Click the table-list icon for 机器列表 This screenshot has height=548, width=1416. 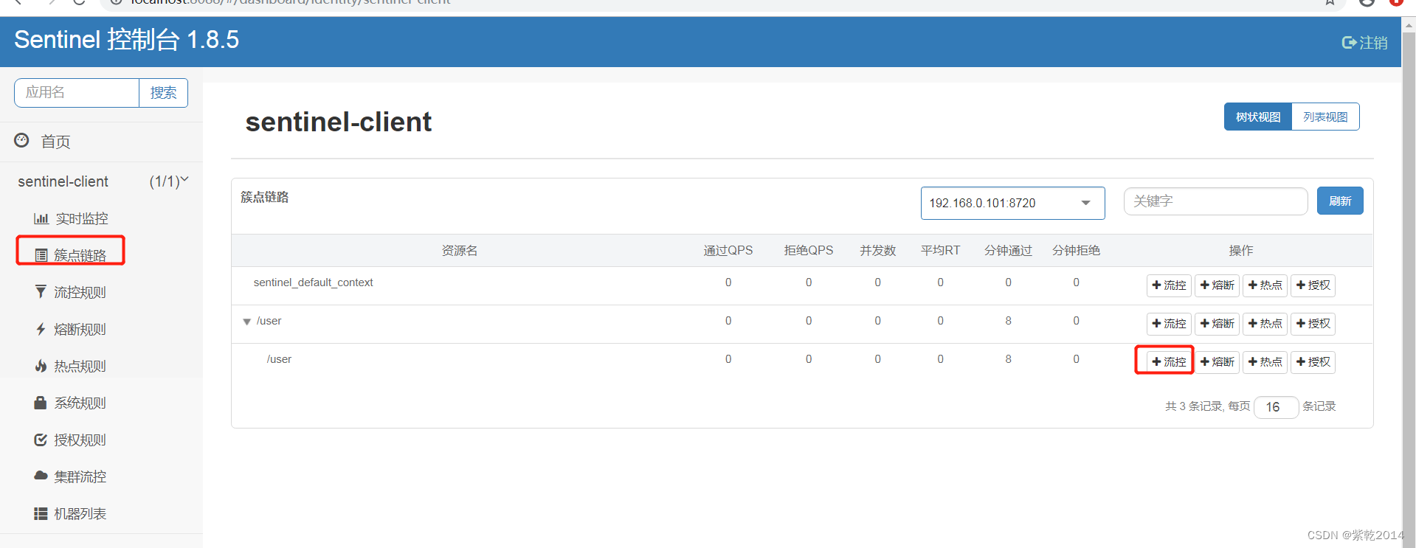[41, 513]
